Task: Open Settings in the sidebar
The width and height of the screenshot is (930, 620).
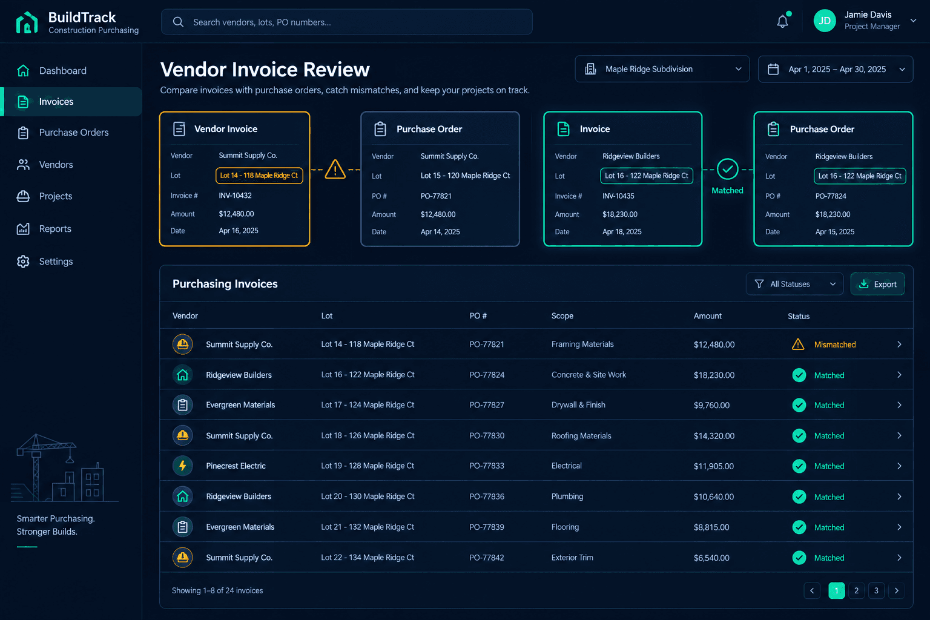Action: pos(71,262)
